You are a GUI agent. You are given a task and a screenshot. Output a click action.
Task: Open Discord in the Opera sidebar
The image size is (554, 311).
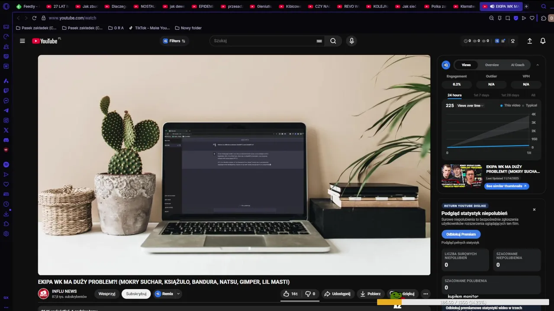6,140
